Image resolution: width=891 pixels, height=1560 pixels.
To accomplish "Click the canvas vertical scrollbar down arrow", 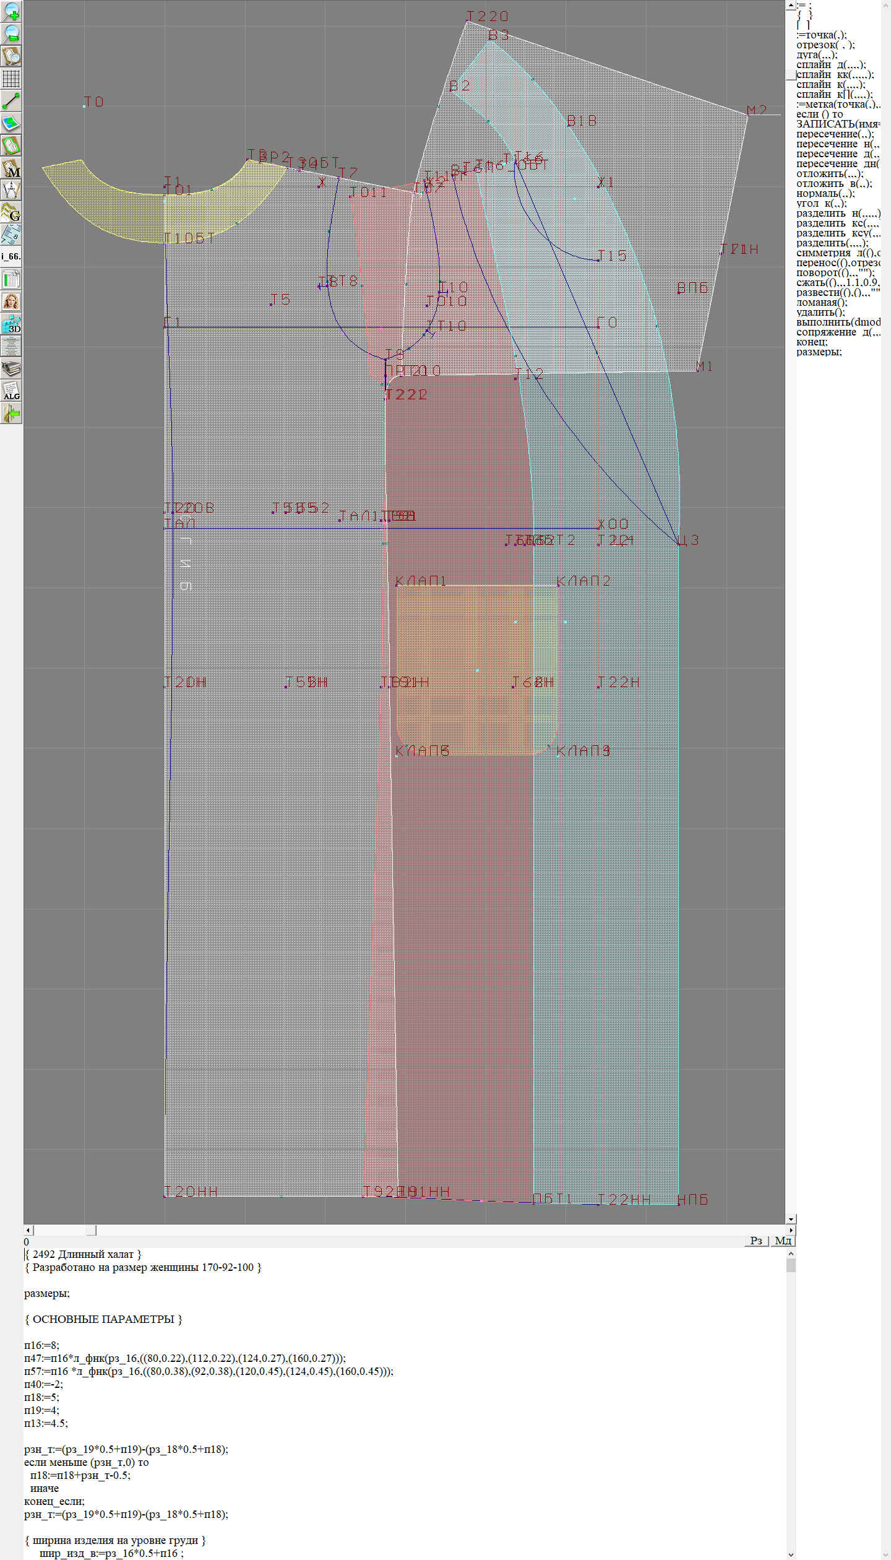I will click(790, 1219).
